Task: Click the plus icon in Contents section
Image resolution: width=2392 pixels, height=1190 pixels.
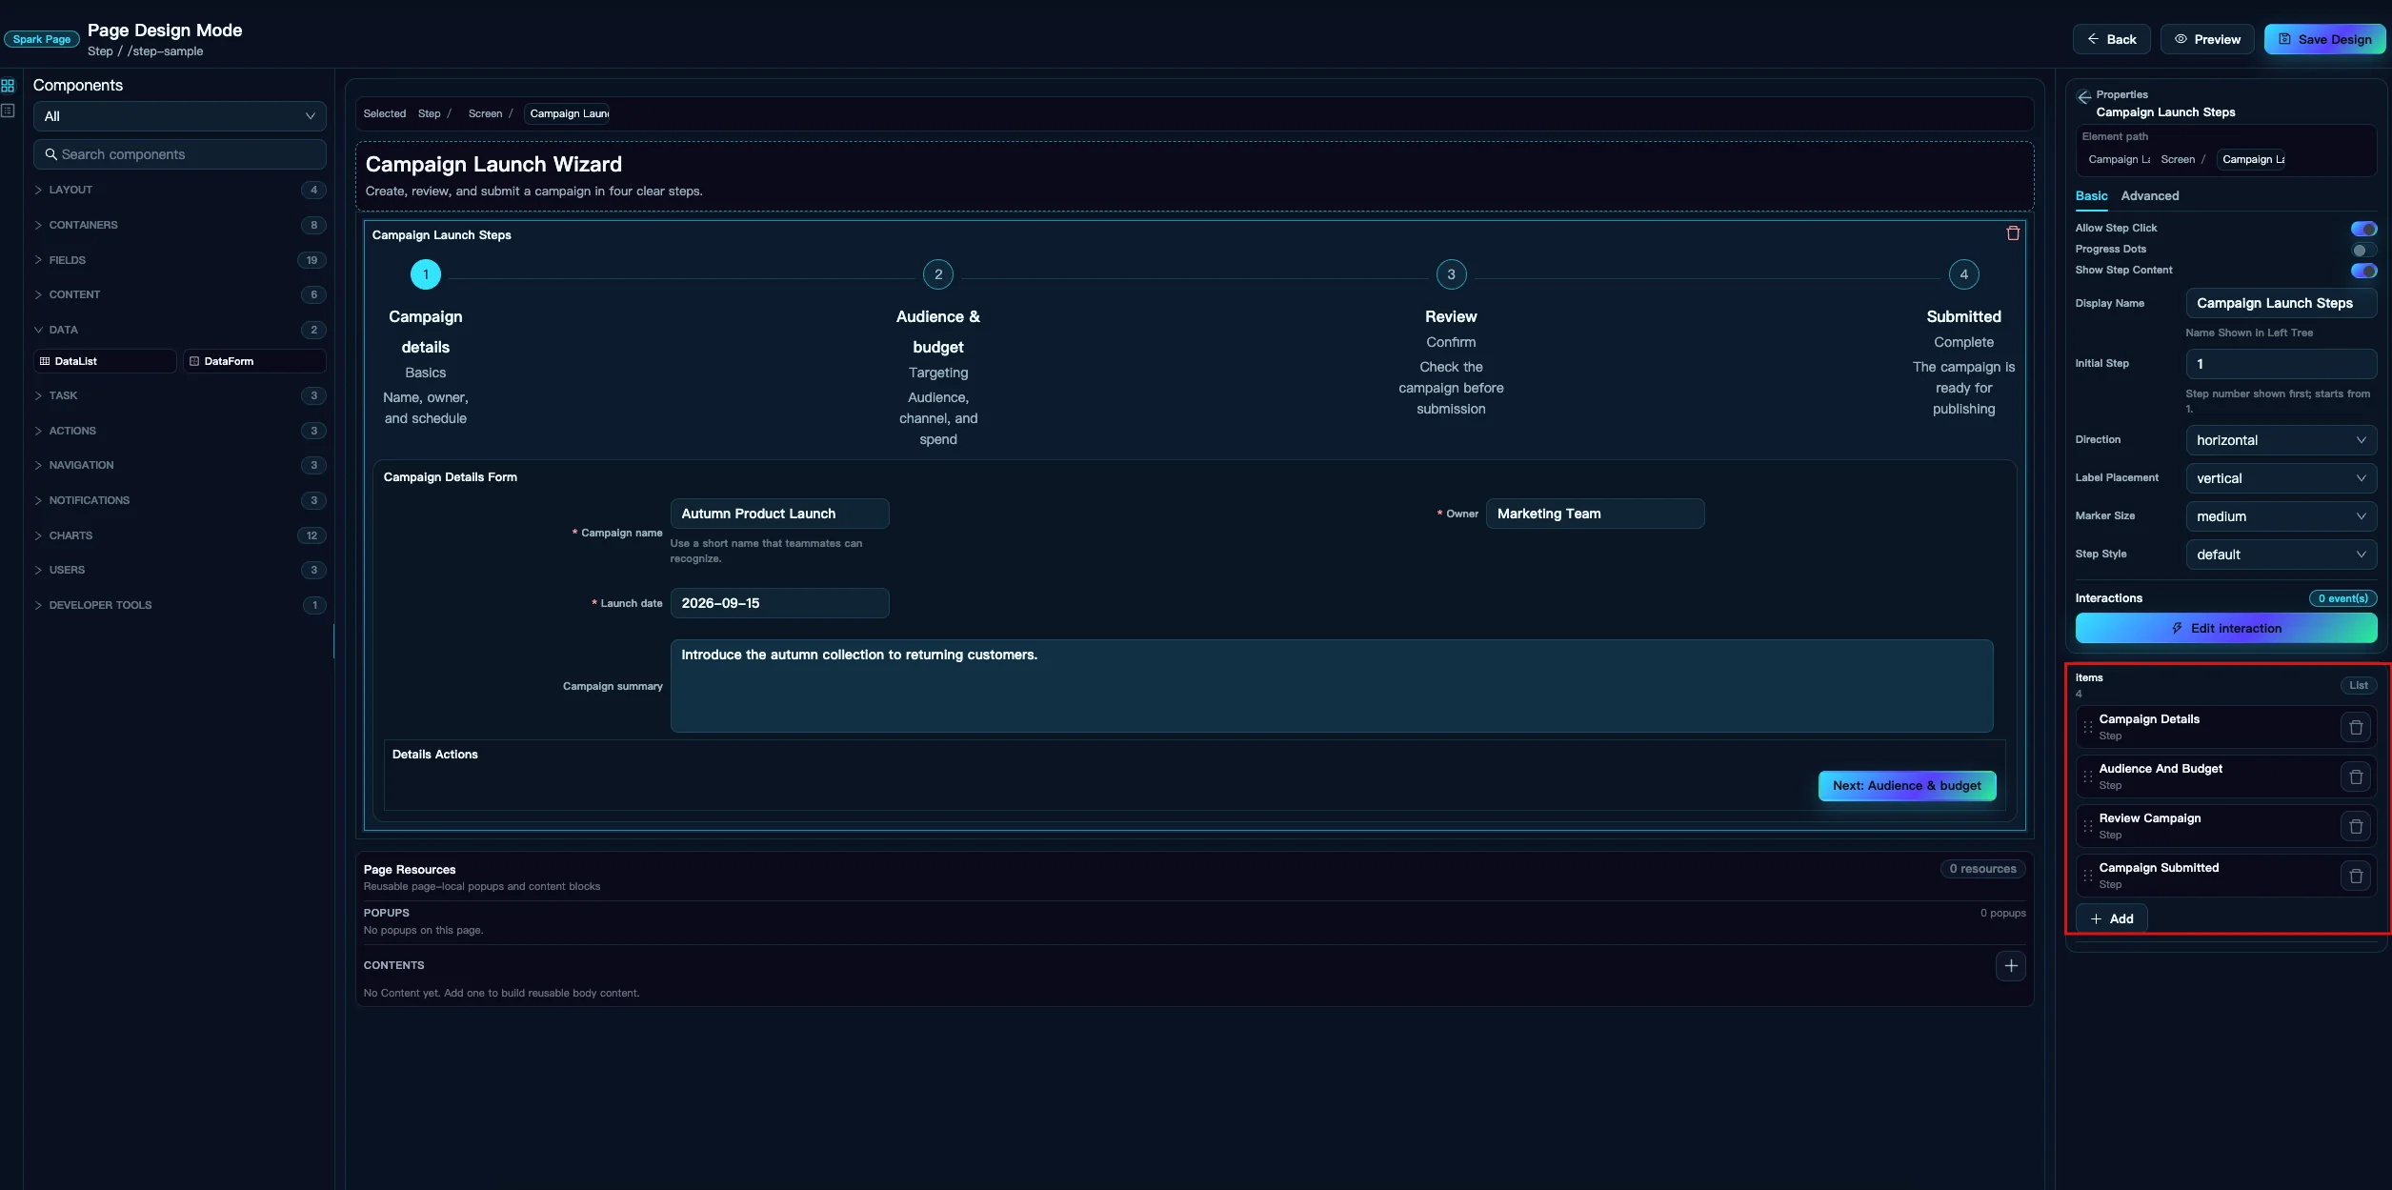Action: [x=2011, y=966]
